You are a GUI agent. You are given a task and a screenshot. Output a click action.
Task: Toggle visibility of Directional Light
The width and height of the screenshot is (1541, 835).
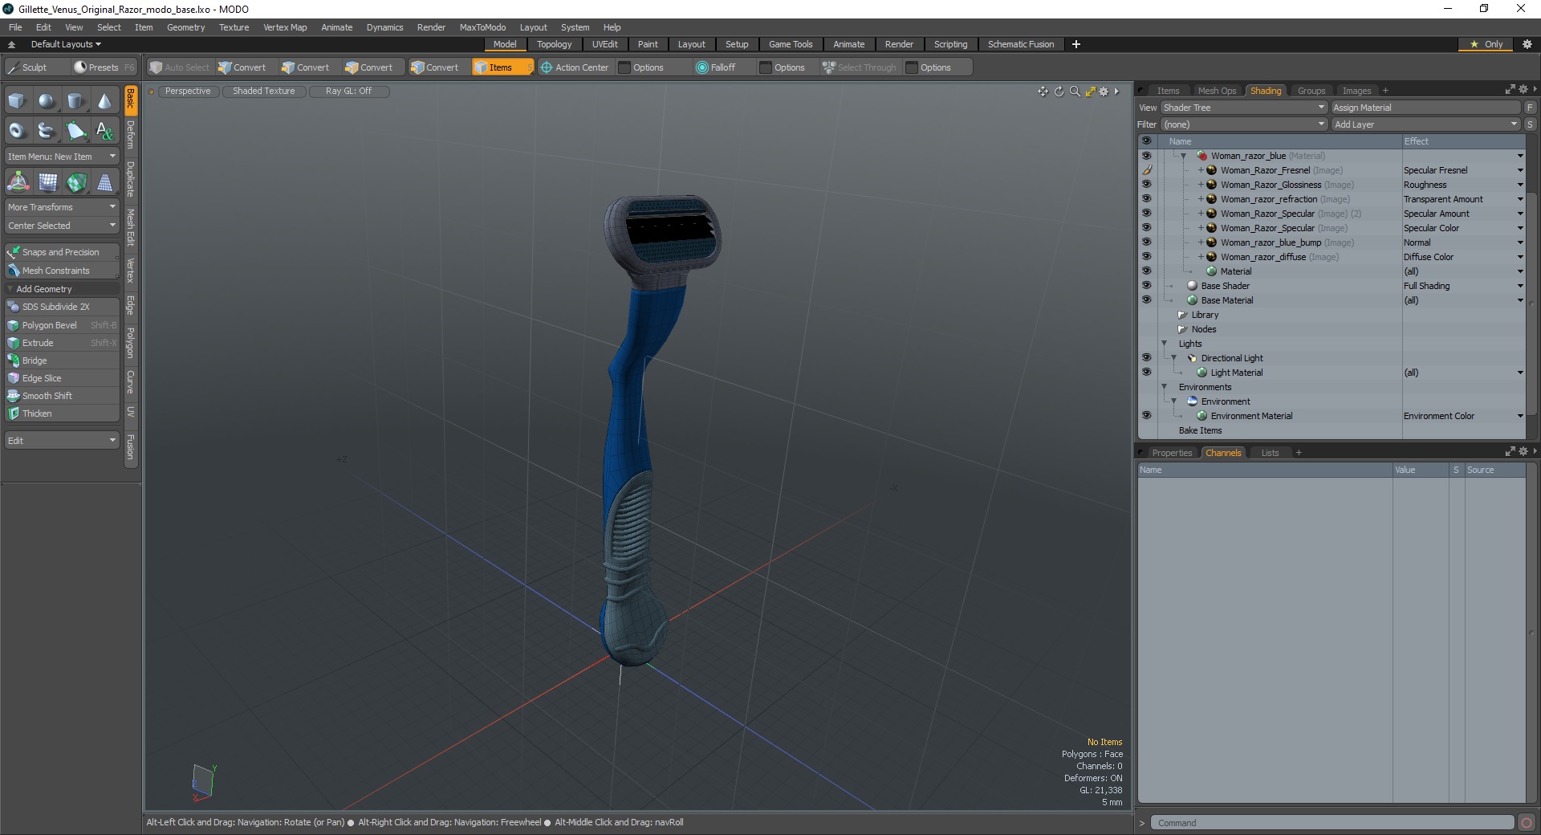[1146, 358]
